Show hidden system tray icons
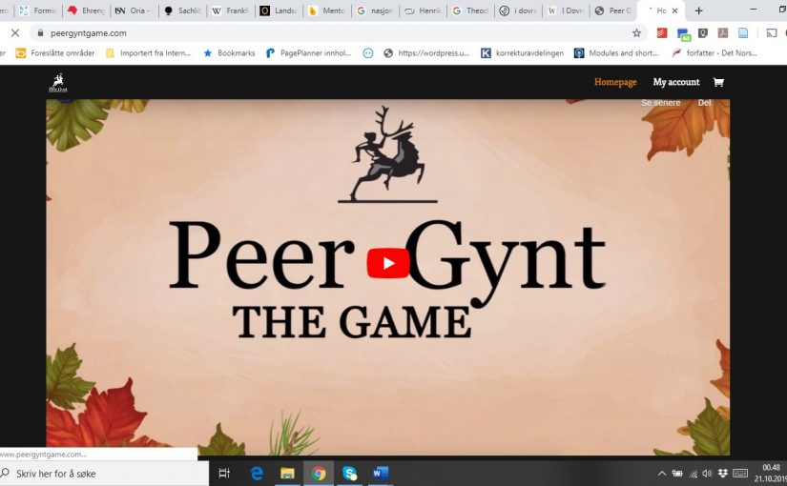The width and height of the screenshot is (787, 486). click(662, 473)
